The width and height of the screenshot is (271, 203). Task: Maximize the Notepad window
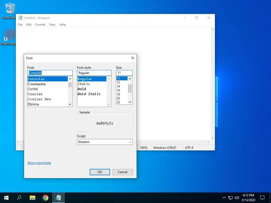[197, 18]
